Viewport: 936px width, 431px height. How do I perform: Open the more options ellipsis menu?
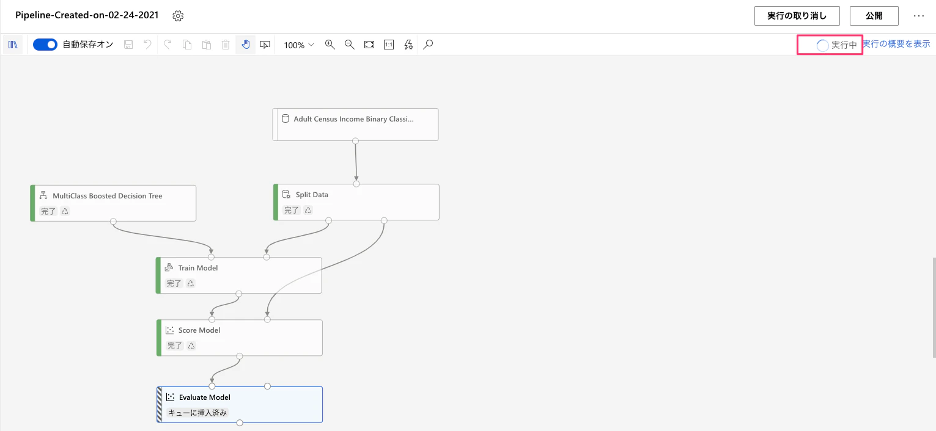pyautogui.click(x=919, y=16)
